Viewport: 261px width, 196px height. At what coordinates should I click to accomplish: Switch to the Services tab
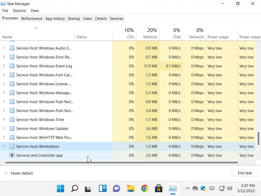click(116, 18)
